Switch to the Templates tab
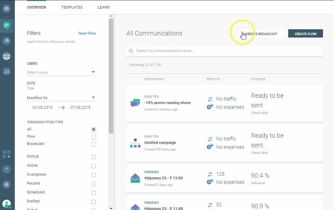 coord(72,7)
